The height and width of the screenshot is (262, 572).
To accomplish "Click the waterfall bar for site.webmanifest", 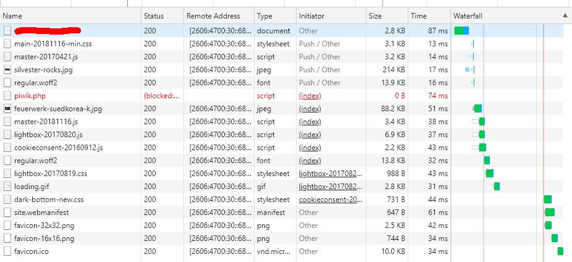I will coord(549,213).
